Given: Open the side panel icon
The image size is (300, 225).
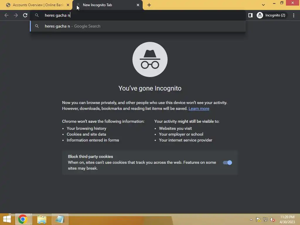Looking at the screenshot, I should tap(250, 15).
